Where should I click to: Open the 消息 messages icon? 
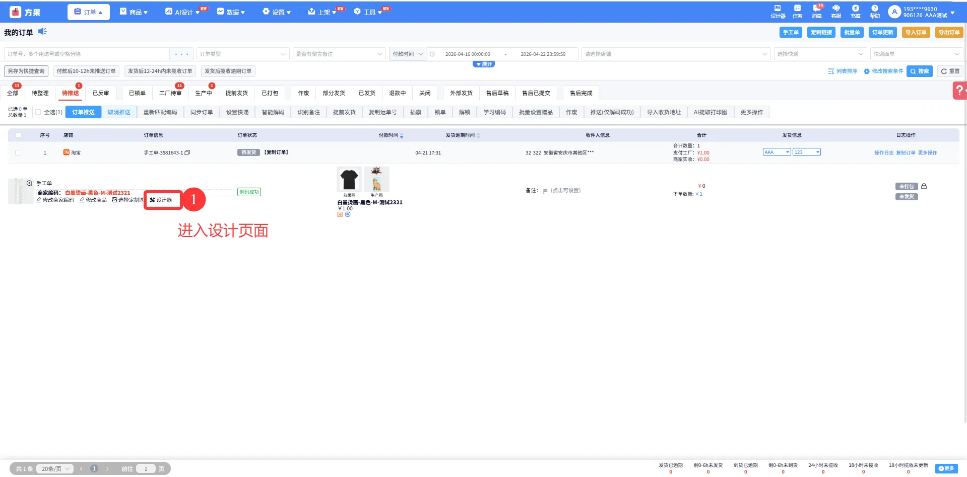[816, 11]
